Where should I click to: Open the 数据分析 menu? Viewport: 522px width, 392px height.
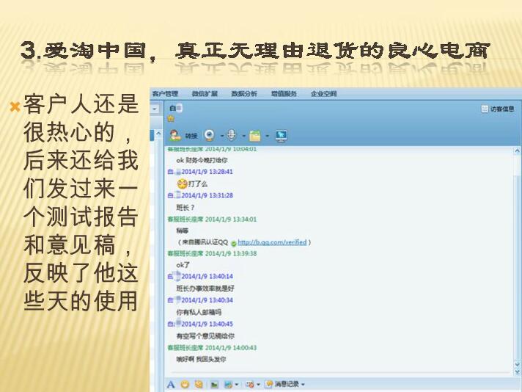244,94
